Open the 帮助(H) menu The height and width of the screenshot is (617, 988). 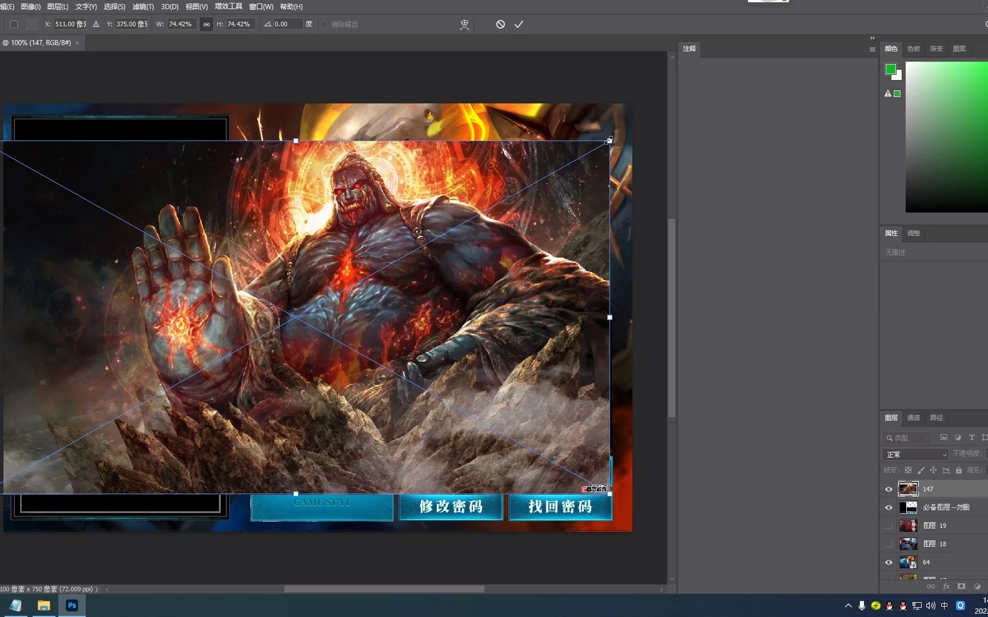(x=291, y=6)
